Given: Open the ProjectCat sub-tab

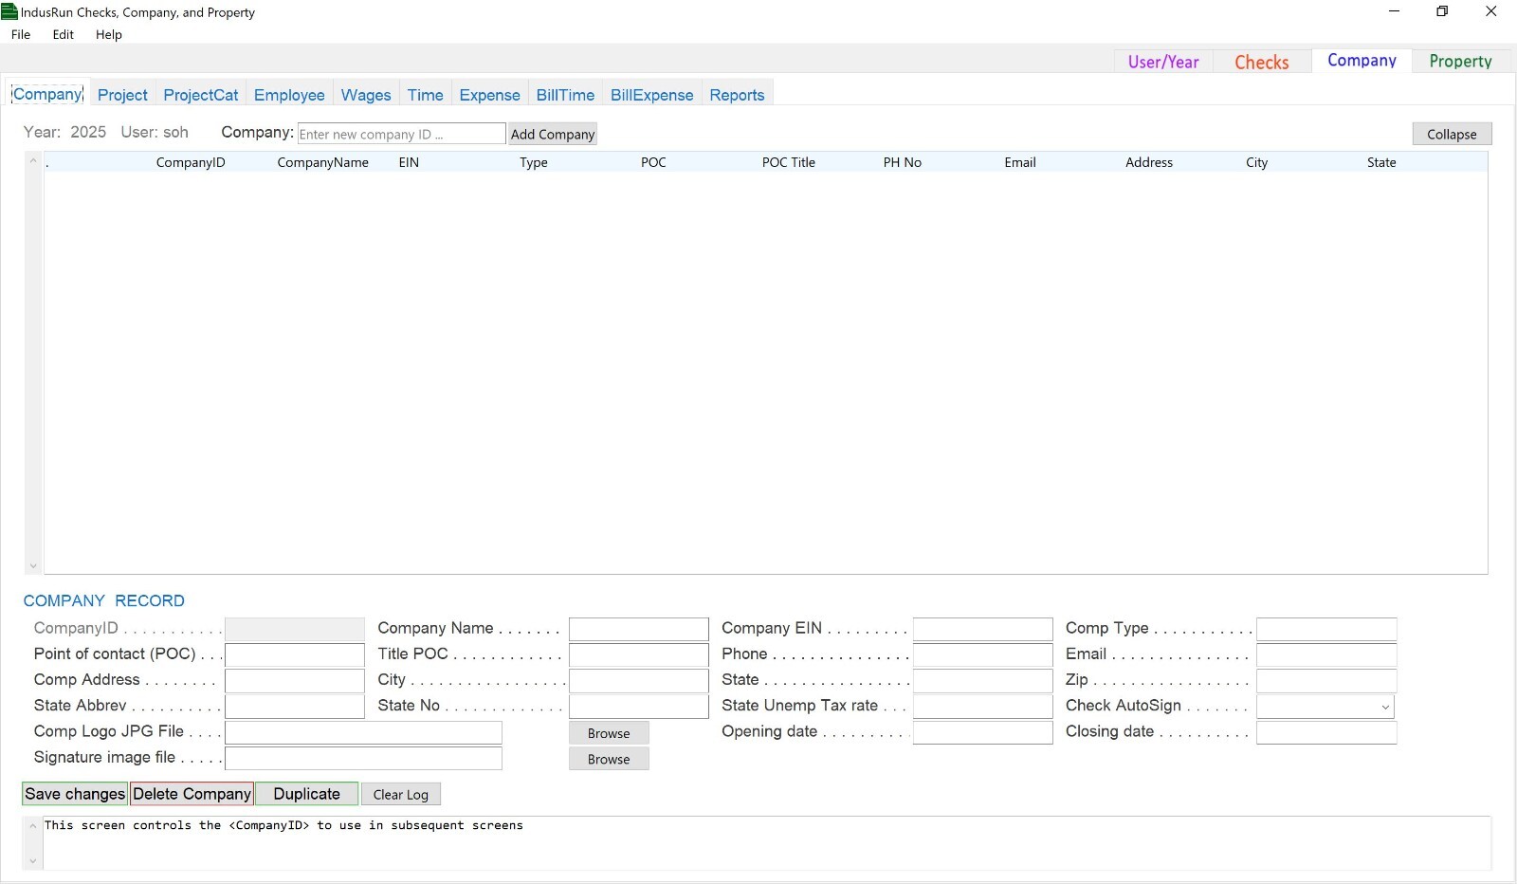Looking at the screenshot, I should point(201,95).
